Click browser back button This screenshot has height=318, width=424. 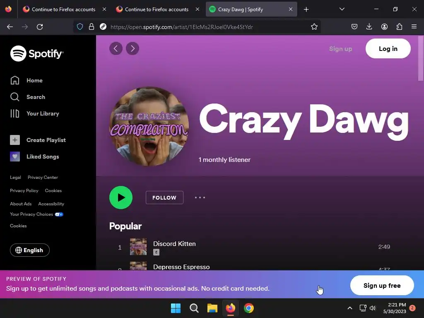point(10,27)
